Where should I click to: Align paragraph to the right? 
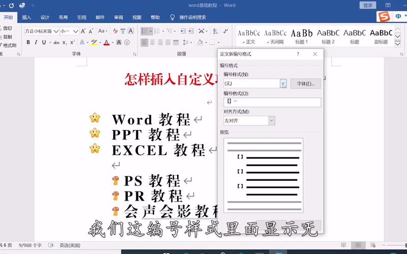tap(160, 42)
